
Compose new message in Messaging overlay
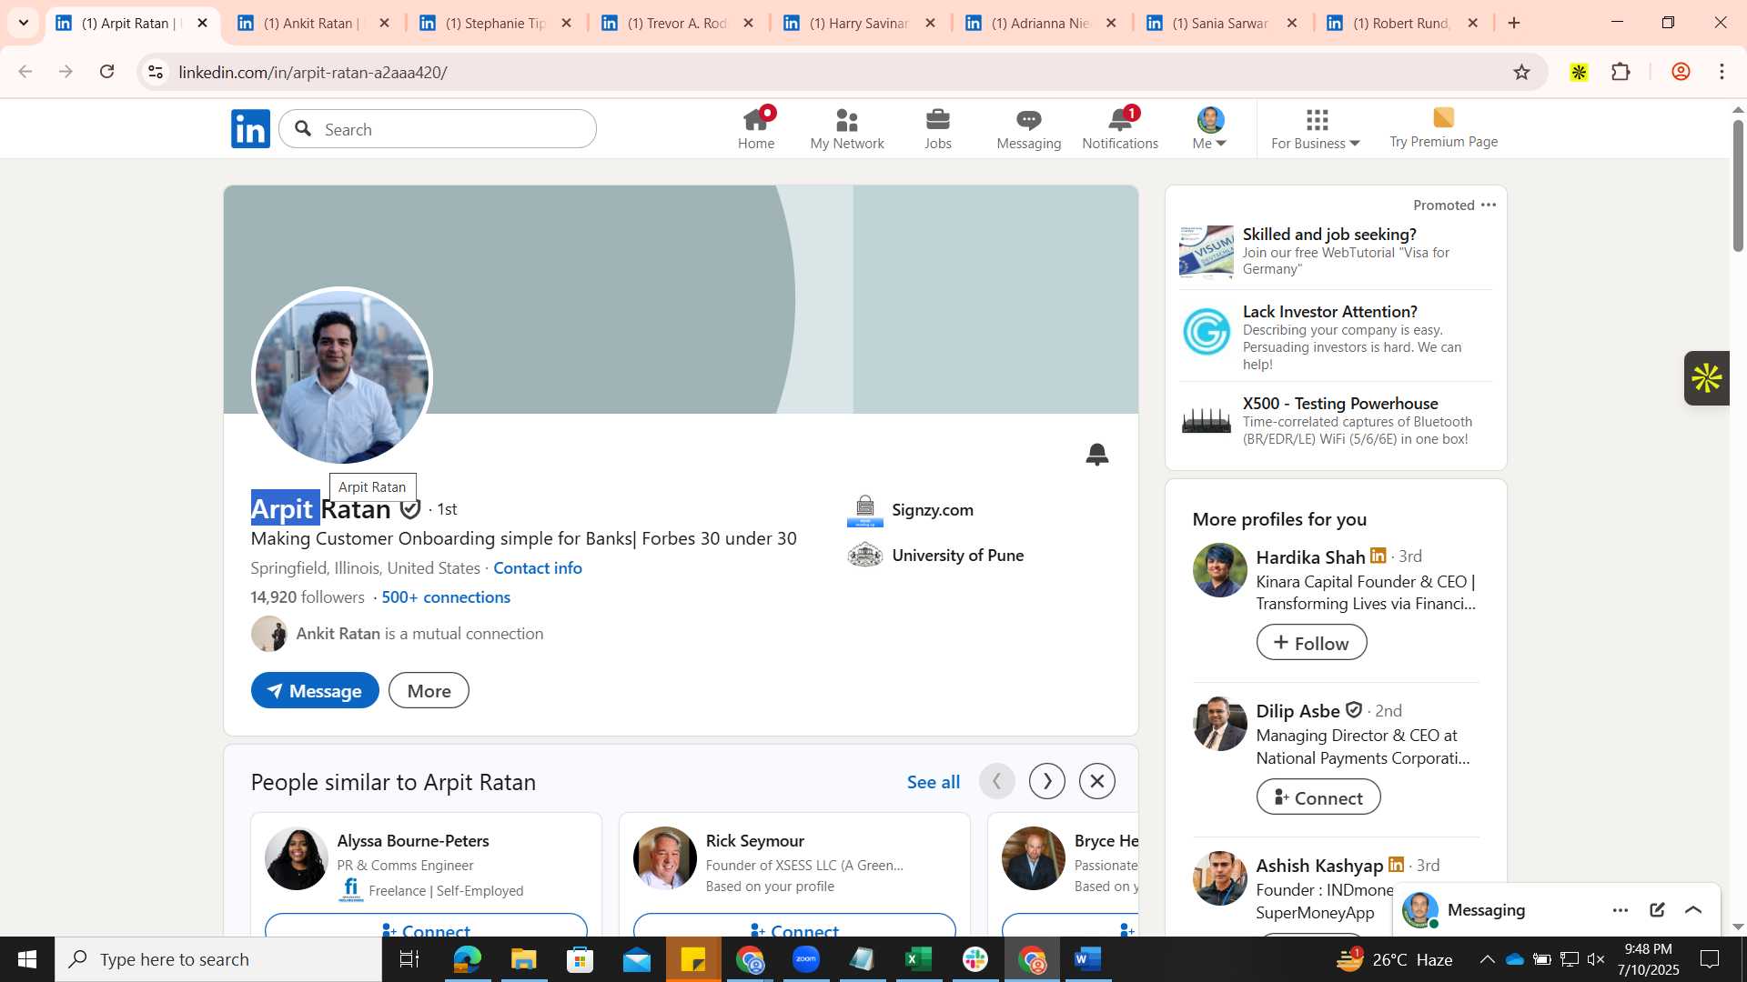click(1657, 910)
